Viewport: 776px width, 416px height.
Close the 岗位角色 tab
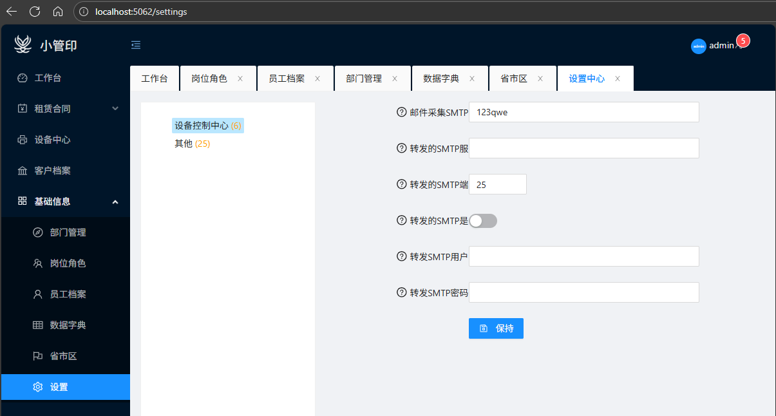click(x=240, y=79)
